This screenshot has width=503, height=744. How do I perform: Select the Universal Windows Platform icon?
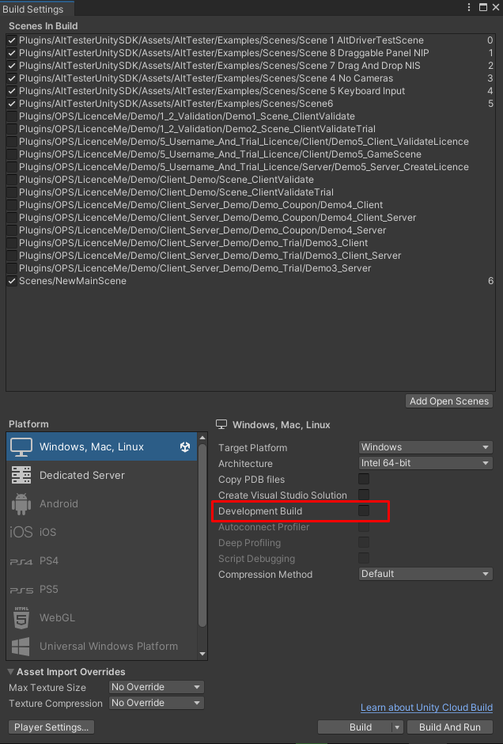click(22, 646)
